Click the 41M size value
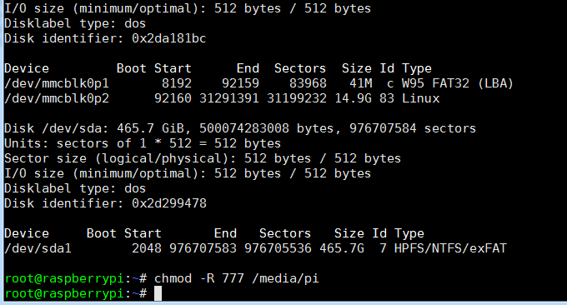This screenshot has height=305, width=567. click(360, 83)
